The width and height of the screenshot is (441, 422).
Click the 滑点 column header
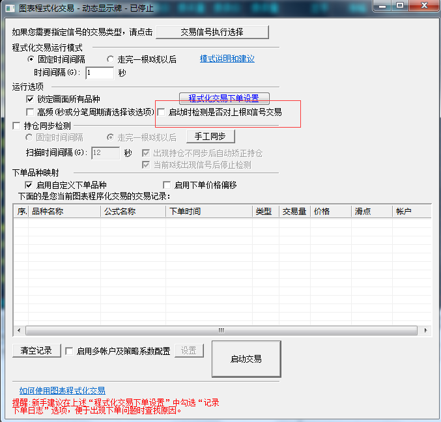372,212
